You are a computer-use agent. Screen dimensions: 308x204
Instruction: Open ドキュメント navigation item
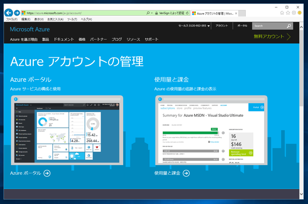tap(64, 40)
